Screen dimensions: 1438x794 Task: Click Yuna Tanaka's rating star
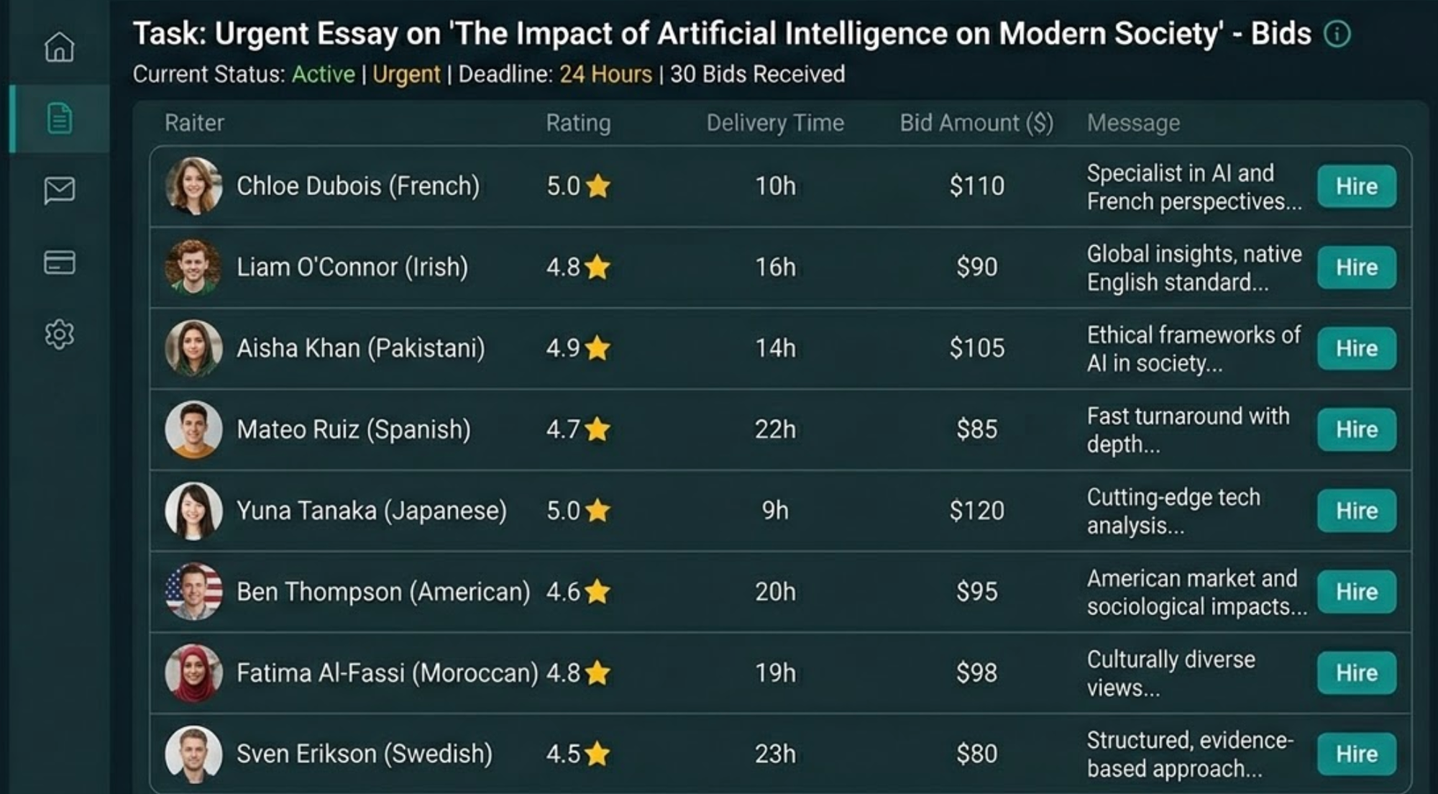[597, 511]
